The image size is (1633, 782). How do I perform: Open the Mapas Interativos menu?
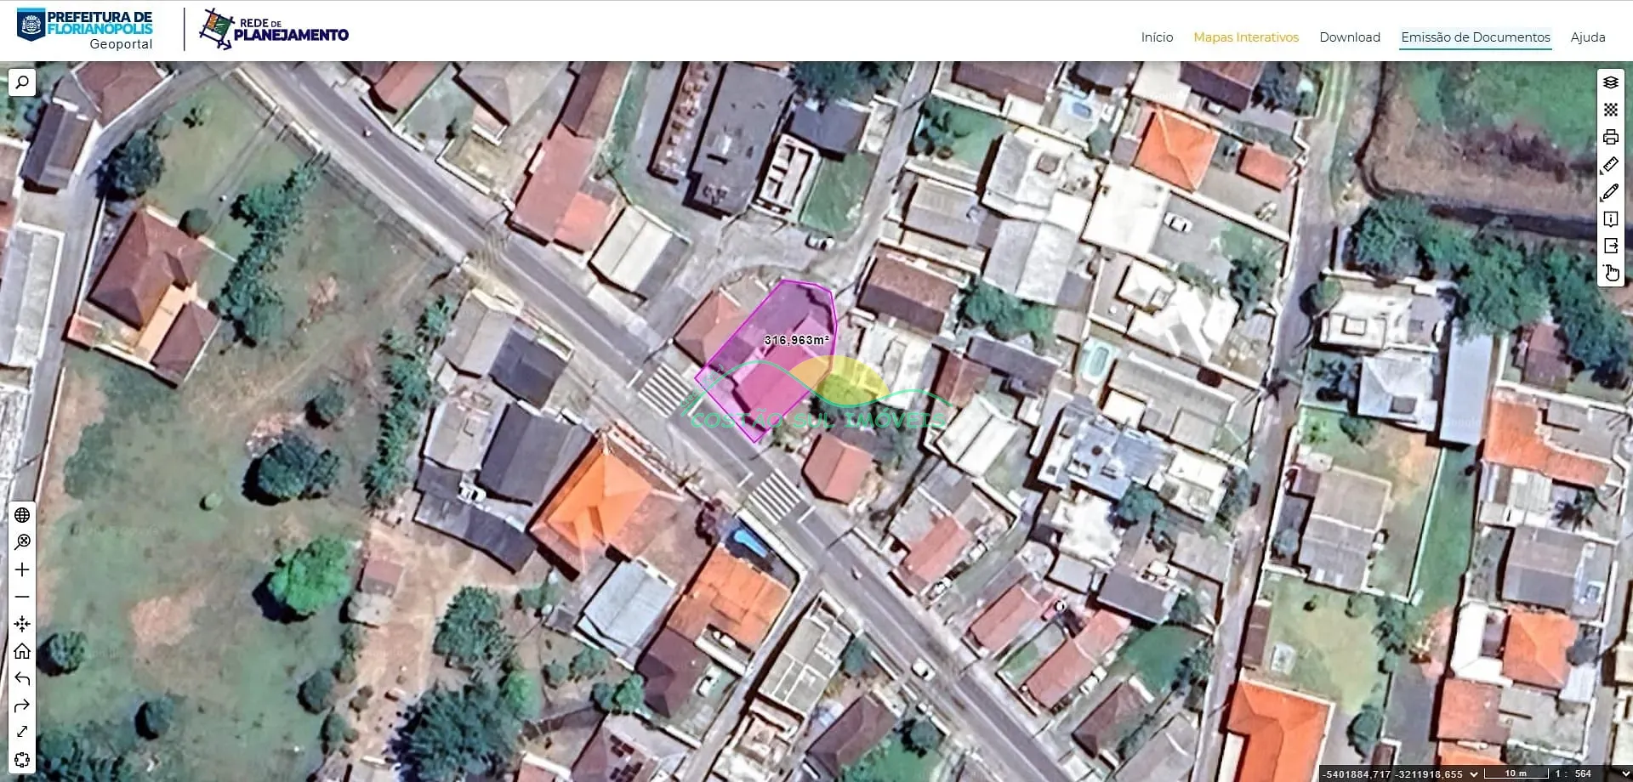point(1245,37)
